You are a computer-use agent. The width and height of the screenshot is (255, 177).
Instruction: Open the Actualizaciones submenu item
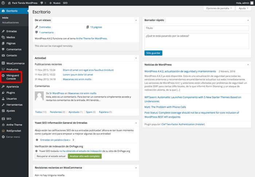click(11, 22)
